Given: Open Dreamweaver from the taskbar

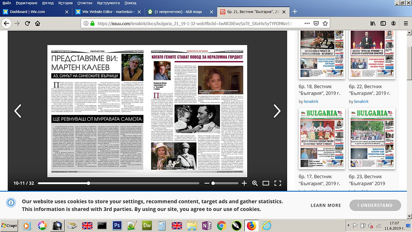Looking at the screenshot, I should click(x=147, y=225).
